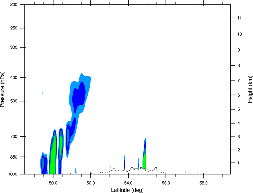The height and width of the screenshot is (193, 253).
Task: Click the 500 pressure tick label
Action: click(x=14, y=101)
